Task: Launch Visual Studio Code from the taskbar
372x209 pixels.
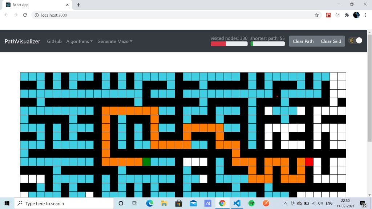Action: [x=237, y=203]
